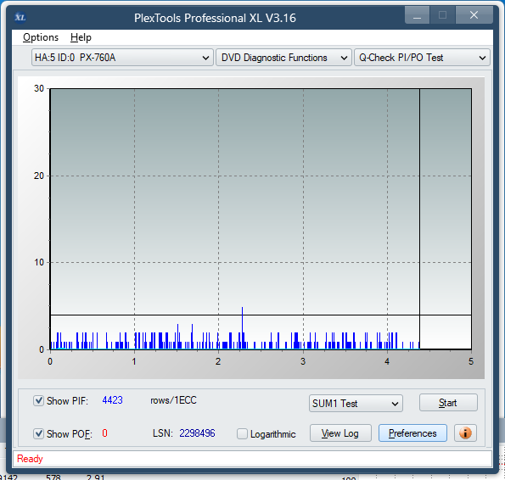Open Preferences
This screenshot has width=505, height=480.
tap(412, 433)
